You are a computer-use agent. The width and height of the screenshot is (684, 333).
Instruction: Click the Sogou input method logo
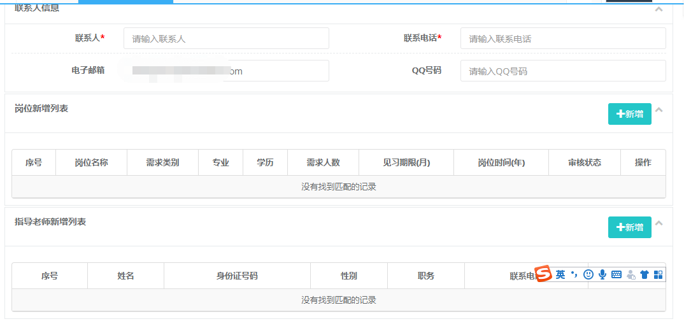coord(543,274)
